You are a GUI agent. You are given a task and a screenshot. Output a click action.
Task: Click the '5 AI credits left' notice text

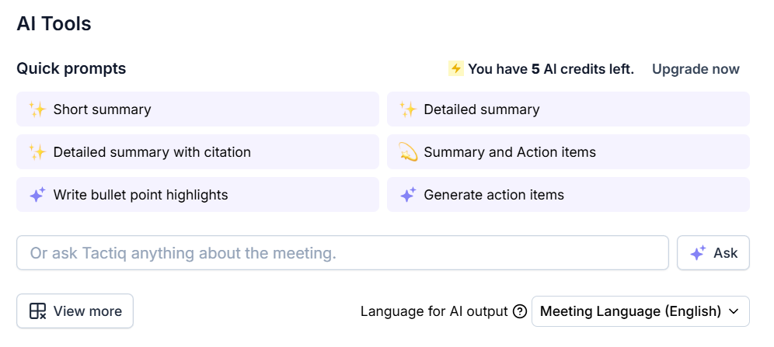click(550, 69)
